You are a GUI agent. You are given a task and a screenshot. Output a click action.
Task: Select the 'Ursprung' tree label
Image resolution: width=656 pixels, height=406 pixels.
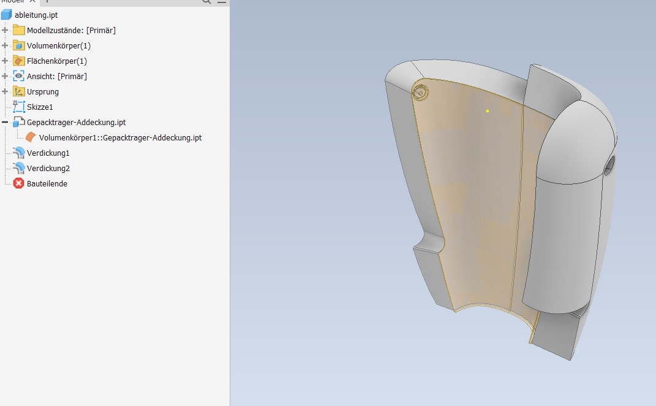(43, 92)
